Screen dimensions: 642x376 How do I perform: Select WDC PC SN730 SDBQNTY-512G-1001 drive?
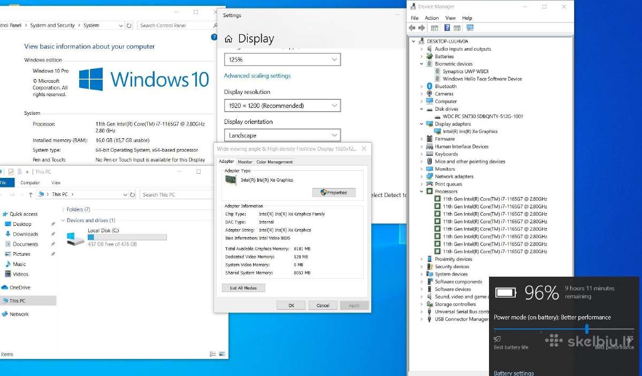coord(483,116)
